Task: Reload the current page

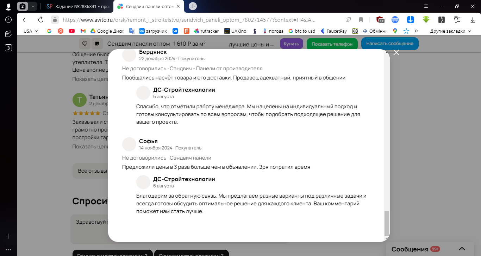Action: (40, 20)
